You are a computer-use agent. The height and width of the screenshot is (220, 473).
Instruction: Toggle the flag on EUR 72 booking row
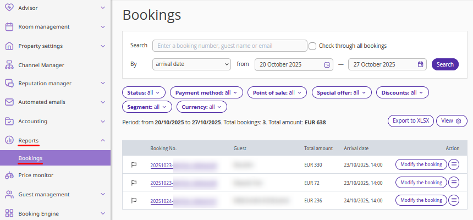point(133,183)
